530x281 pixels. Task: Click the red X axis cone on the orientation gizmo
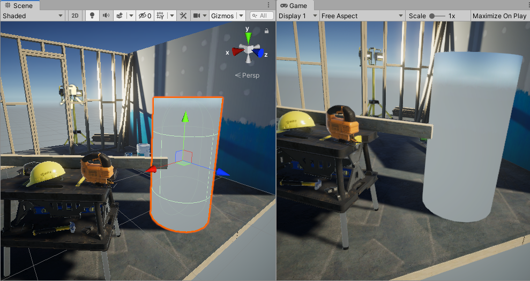[x=236, y=51]
